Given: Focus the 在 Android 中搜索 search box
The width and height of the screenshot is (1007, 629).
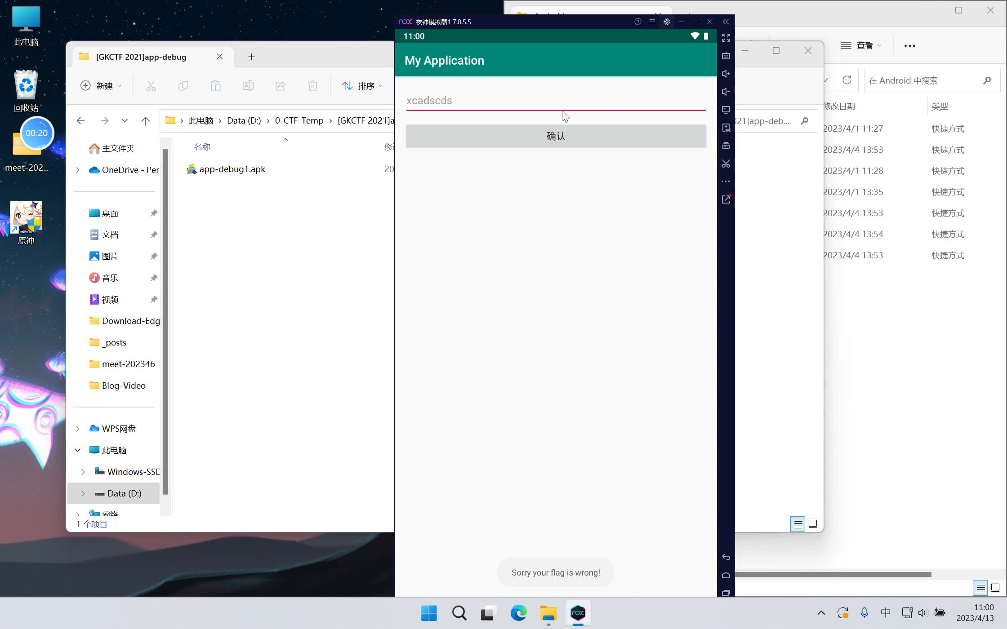Looking at the screenshot, I should pos(931,80).
